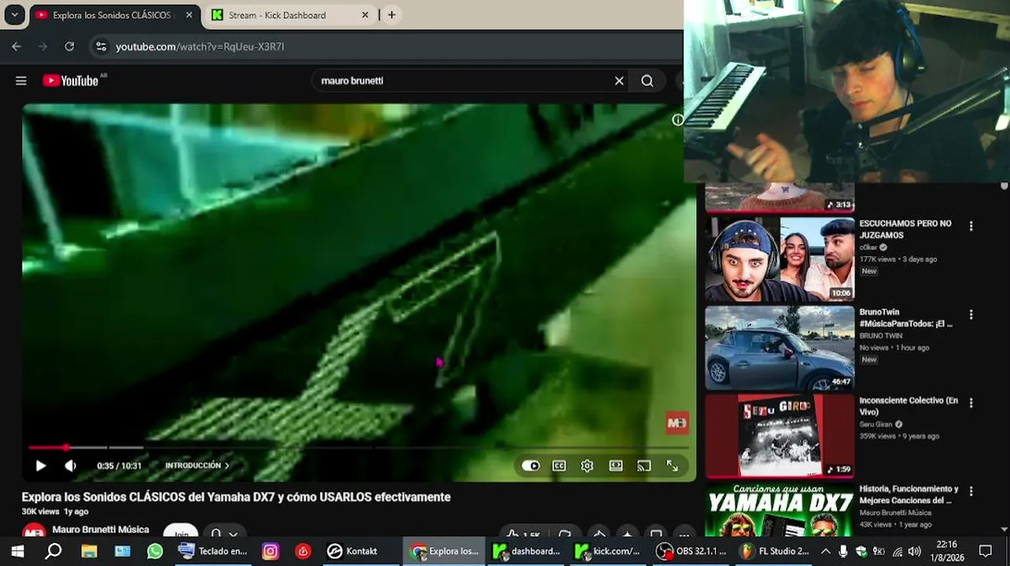Screen dimensions: 1010x566
Task: Open the BrunoTwin car video thumbnail
Action: click(x=780, y=348)
